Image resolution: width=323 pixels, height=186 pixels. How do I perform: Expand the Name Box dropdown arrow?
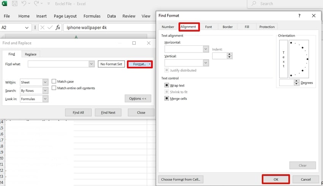[27, 28]
